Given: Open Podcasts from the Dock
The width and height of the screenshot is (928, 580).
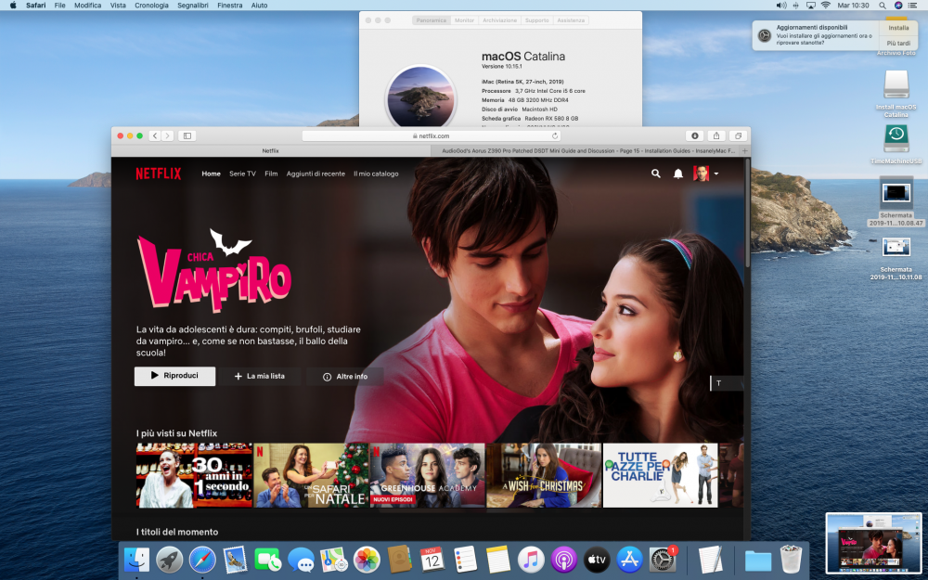Looking at the screenshot, I should point(563,559).
